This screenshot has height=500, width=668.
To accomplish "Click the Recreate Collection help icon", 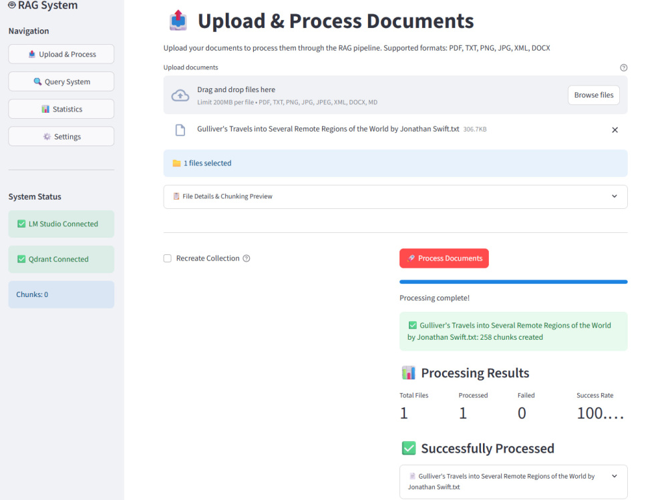I will pyautogui.click(x=246, y=258).
